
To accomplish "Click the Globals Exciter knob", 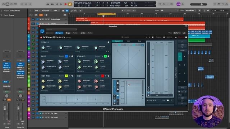I will point(96,48).
